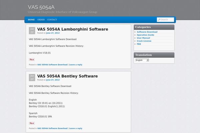
Task: Click the June 27, 2012 date on the Bentley post
Action: pos(53,80)
